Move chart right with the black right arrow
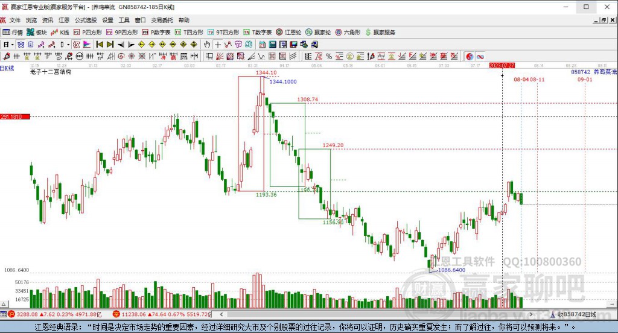 pyautogui.click(x=131, y=45)
